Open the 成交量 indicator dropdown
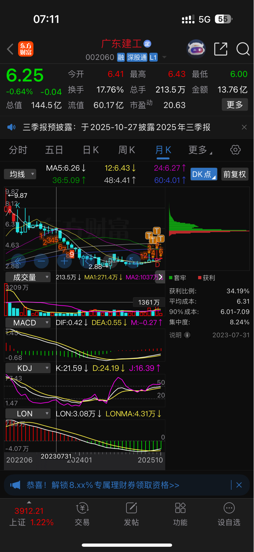The height and width of the screenshot is (552, 254). coord(28,277)
